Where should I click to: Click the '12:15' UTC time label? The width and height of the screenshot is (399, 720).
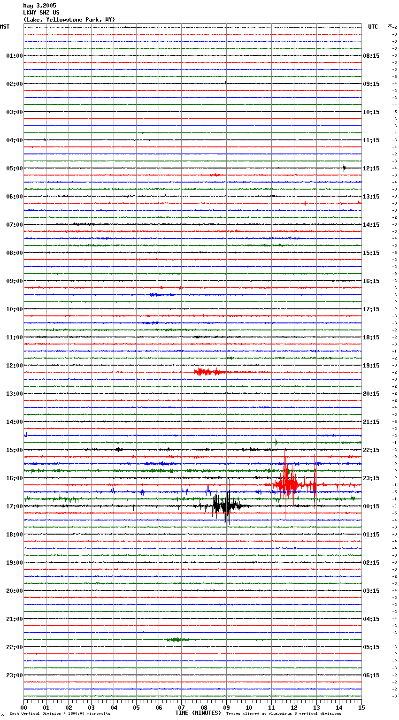[x=371, y=169]
